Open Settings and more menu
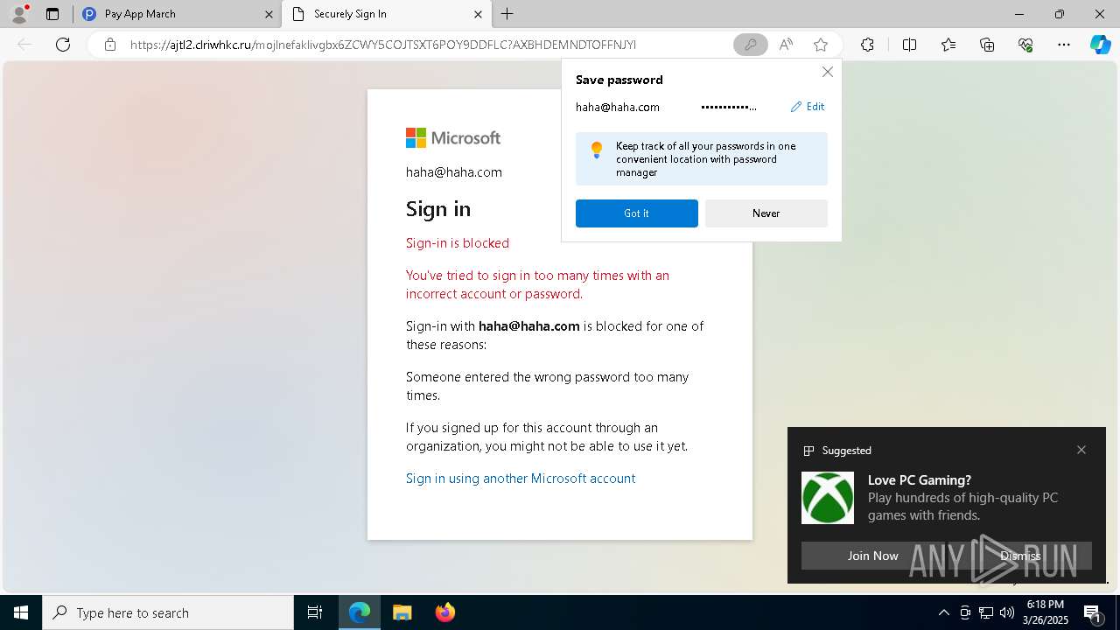The width and height of the screenshot is (1120, 630). (x=1064, y=45)
